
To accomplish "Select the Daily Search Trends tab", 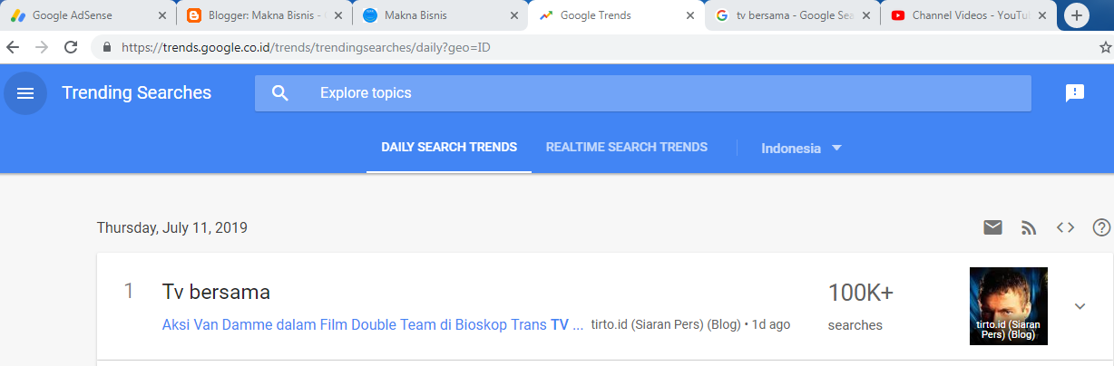I will click(x=449, y=147).
